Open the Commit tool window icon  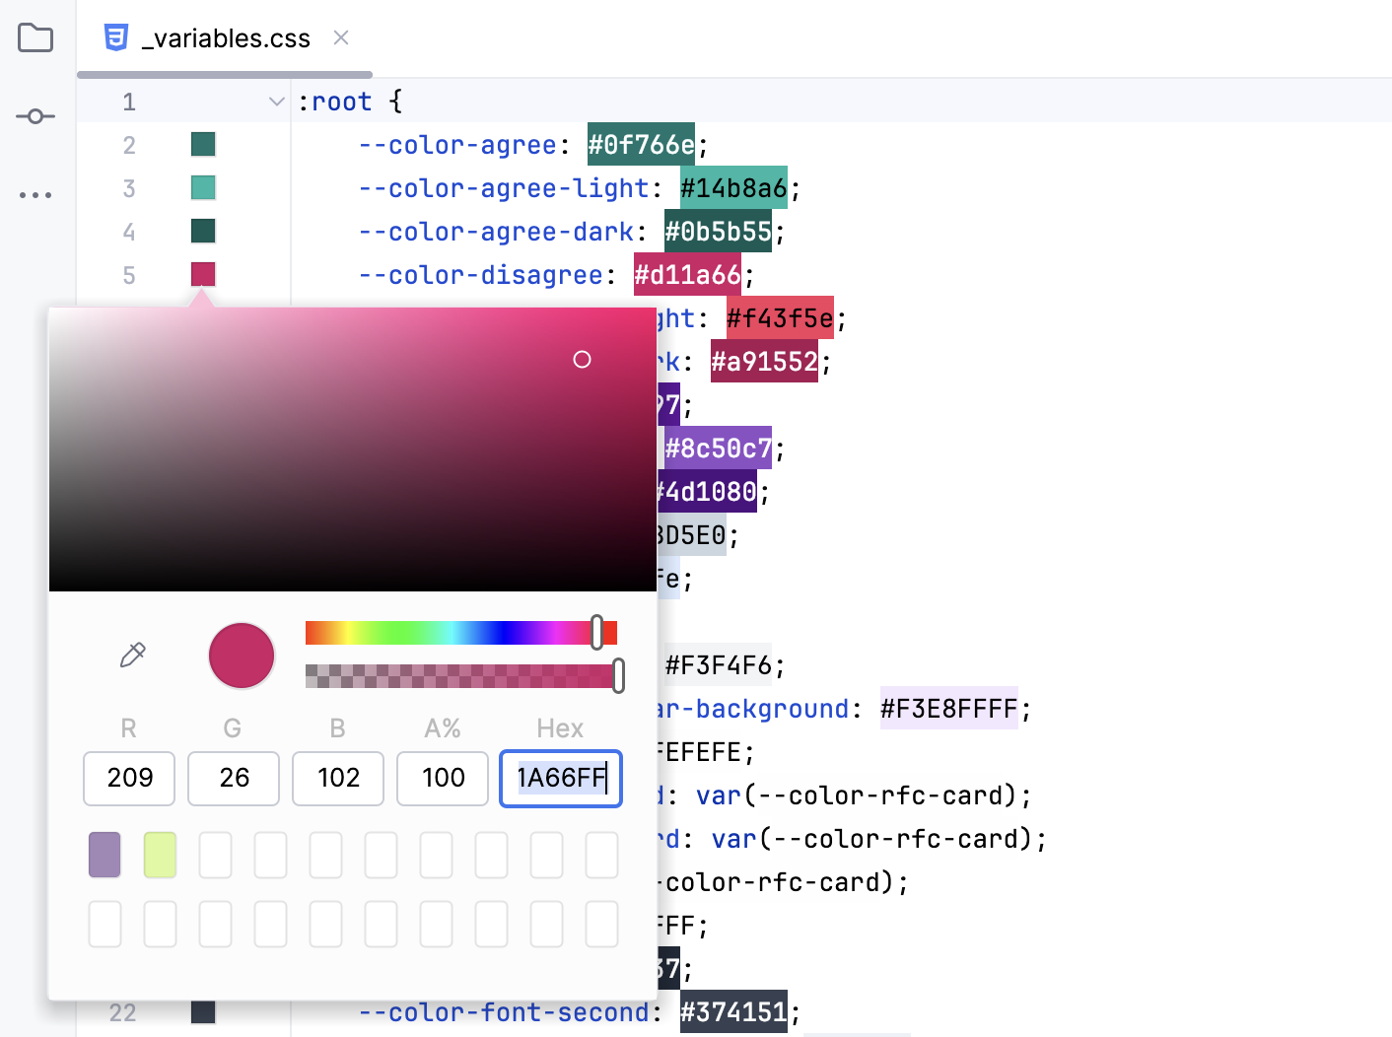35,115
